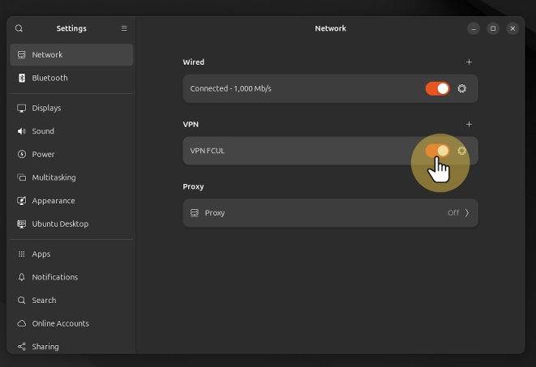Open Online Accounts settings
Screen dimensions: 536x367
click(x=71, y=323)
